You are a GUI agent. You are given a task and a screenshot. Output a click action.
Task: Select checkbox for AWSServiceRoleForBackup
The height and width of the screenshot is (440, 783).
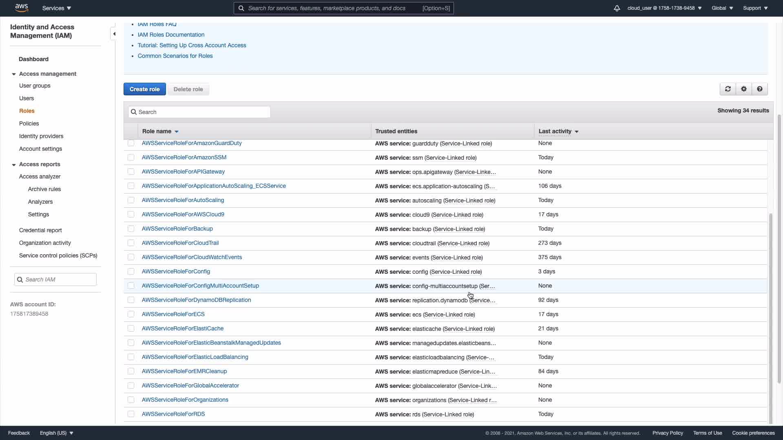131,229
